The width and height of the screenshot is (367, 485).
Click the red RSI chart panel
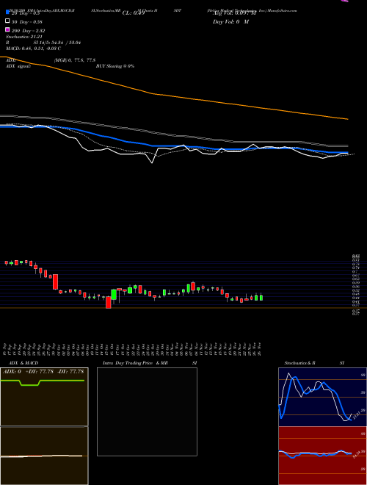(x=322, y=456)
